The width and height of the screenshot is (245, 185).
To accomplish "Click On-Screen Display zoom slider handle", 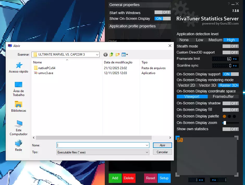I will tap(225, 123).
